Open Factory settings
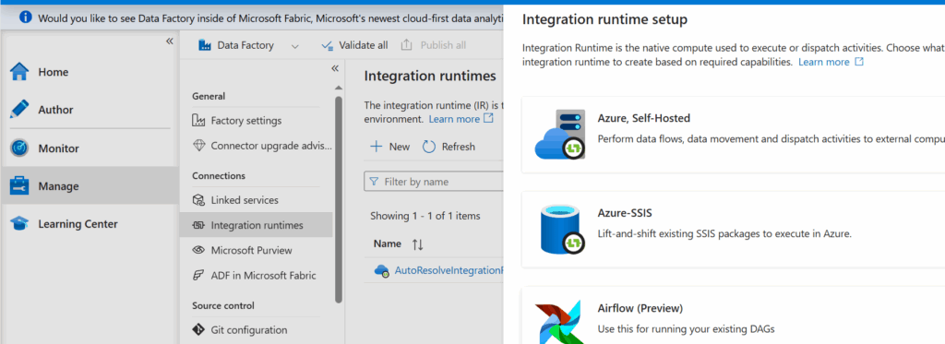 tap(257, 121)
